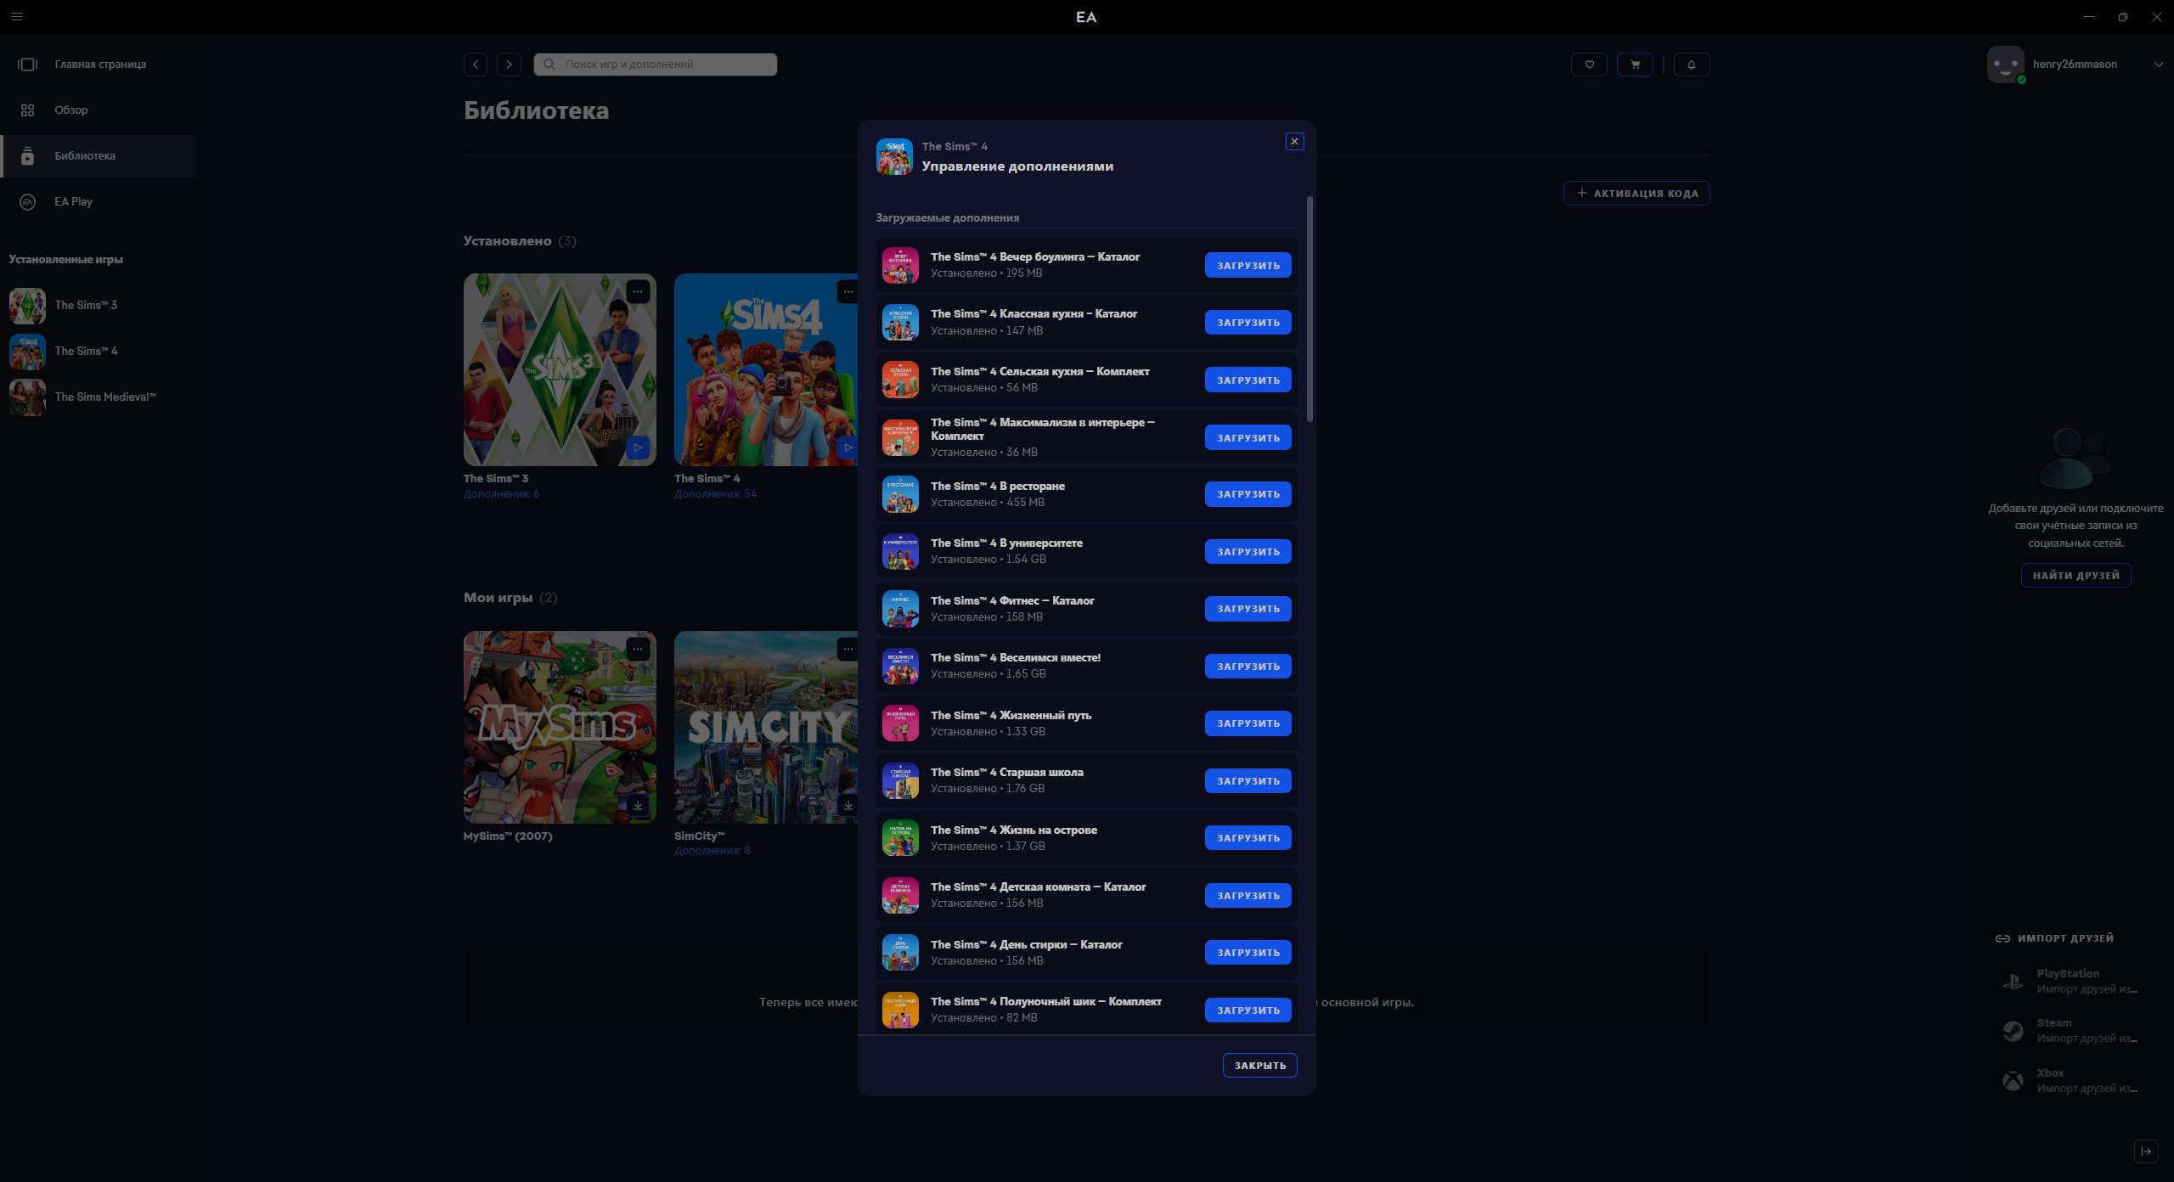Open notifications bell icon
The width and height of the screenshot is (2174, 1182).
1692,65
